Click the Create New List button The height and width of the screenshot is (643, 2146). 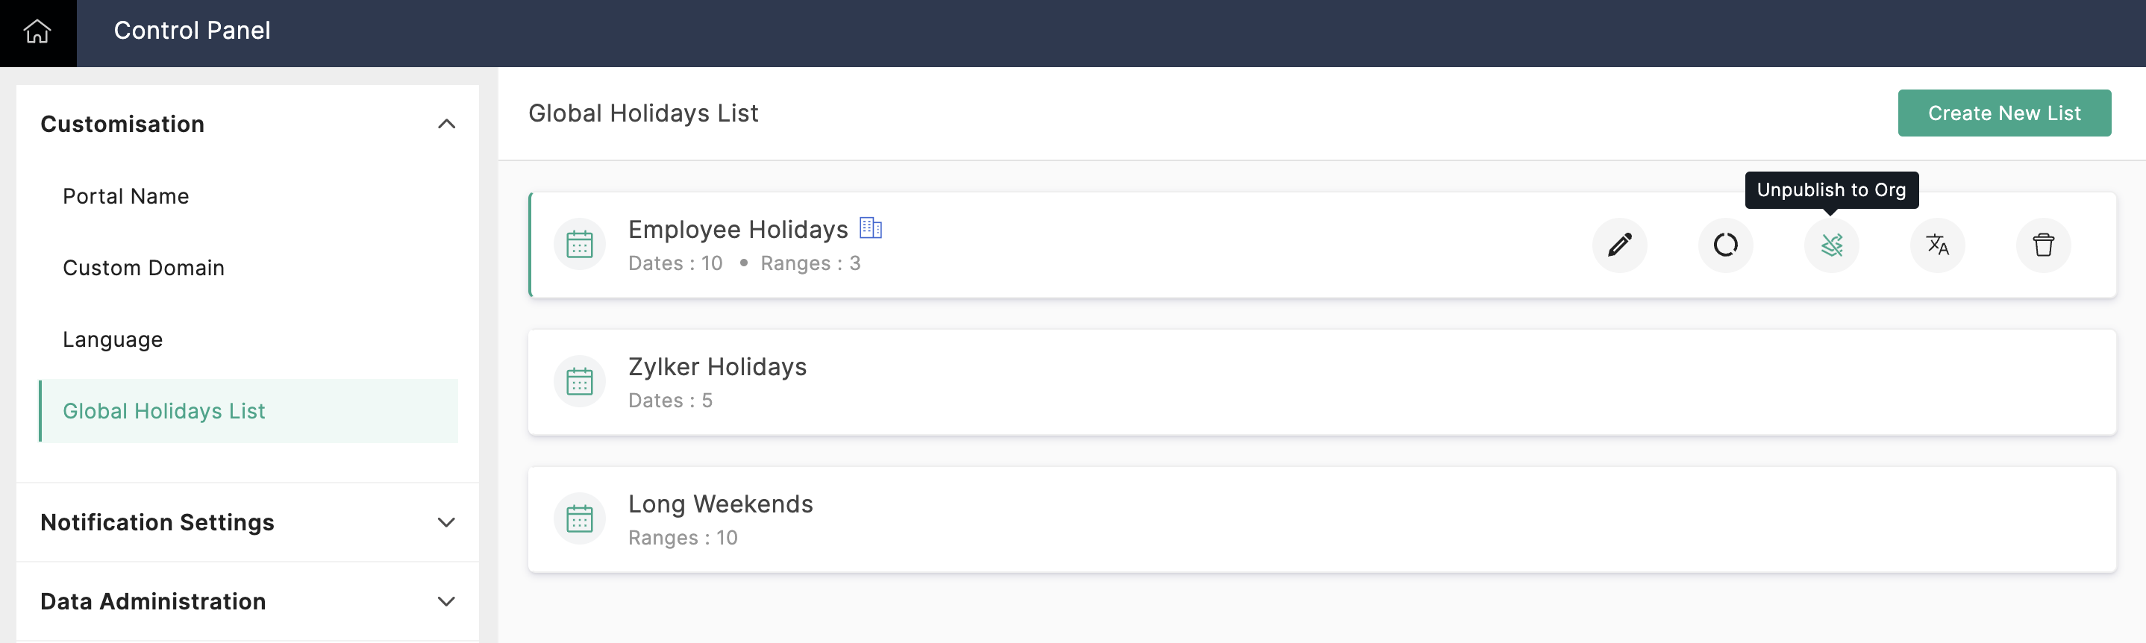click(x=2003, y=113)
